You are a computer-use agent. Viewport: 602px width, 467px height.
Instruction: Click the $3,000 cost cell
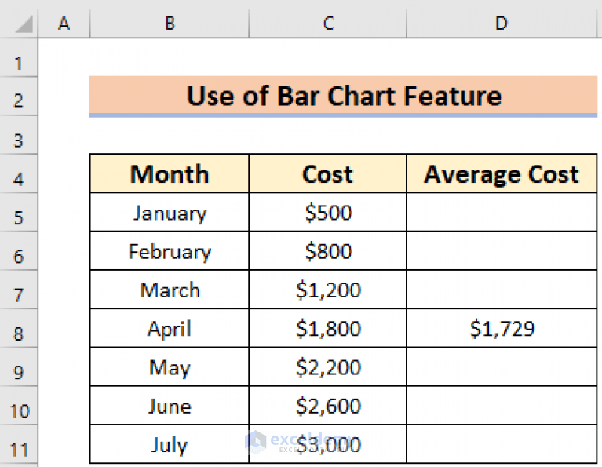pyautogui.click(x=328, y=445)
